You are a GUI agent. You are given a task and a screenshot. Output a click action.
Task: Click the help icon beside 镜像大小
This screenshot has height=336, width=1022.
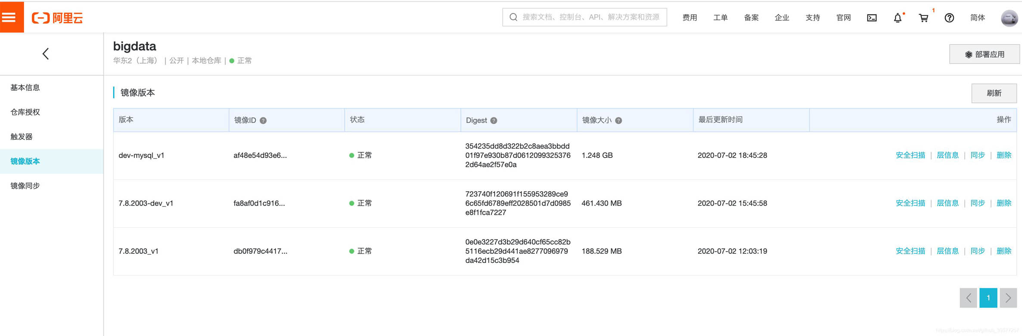(618, 120)
